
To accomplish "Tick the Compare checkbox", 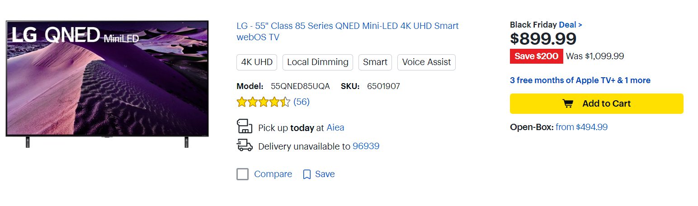I will click(243, 174).
